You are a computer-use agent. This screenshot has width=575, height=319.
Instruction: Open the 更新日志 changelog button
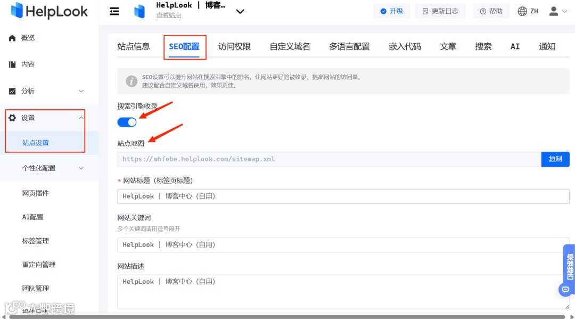coord(440,11)
